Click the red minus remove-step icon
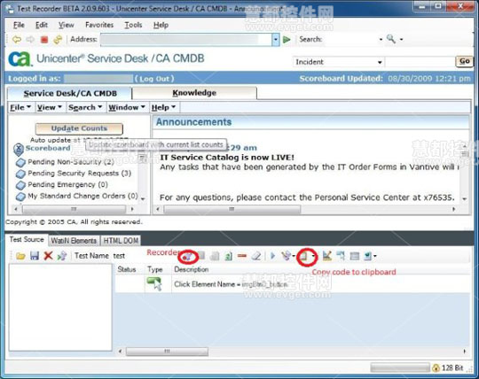 242,256
